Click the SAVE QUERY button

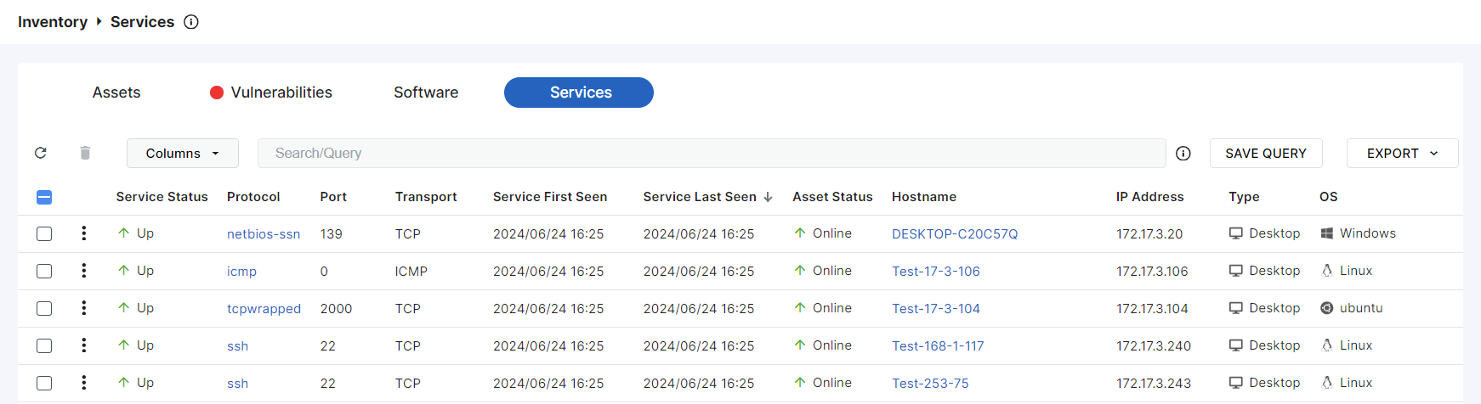tap(1265, 154)
